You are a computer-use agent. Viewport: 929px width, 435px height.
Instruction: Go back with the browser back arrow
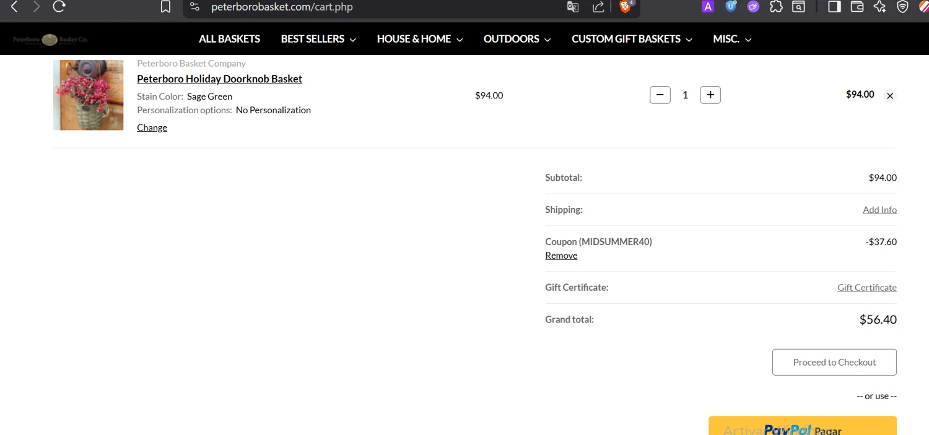(x=14, y=7)
